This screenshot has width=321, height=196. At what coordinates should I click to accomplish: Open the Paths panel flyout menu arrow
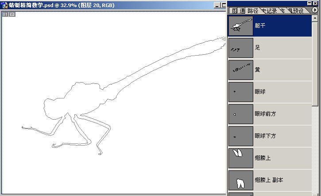tap(315, 10)
